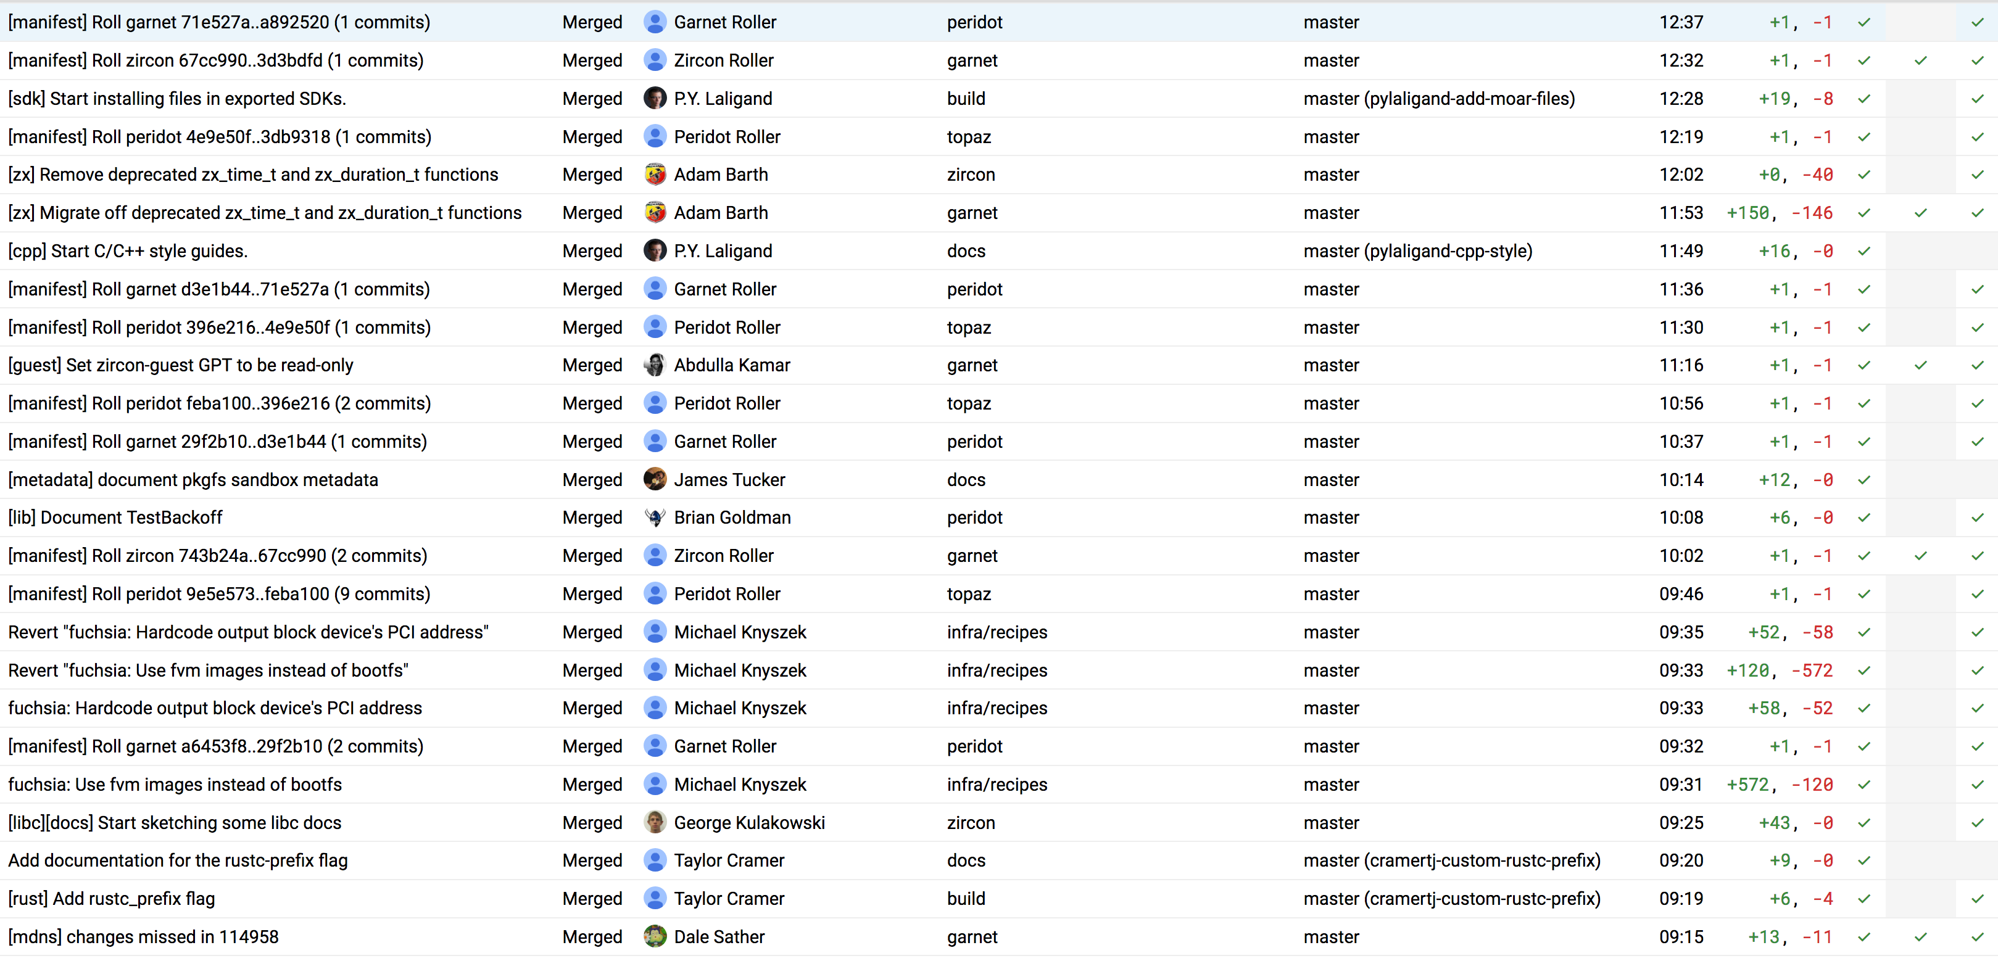Click the zircon project on the libc docs row
Screen dimensions: 1998x961
click(x=970, y=822)
